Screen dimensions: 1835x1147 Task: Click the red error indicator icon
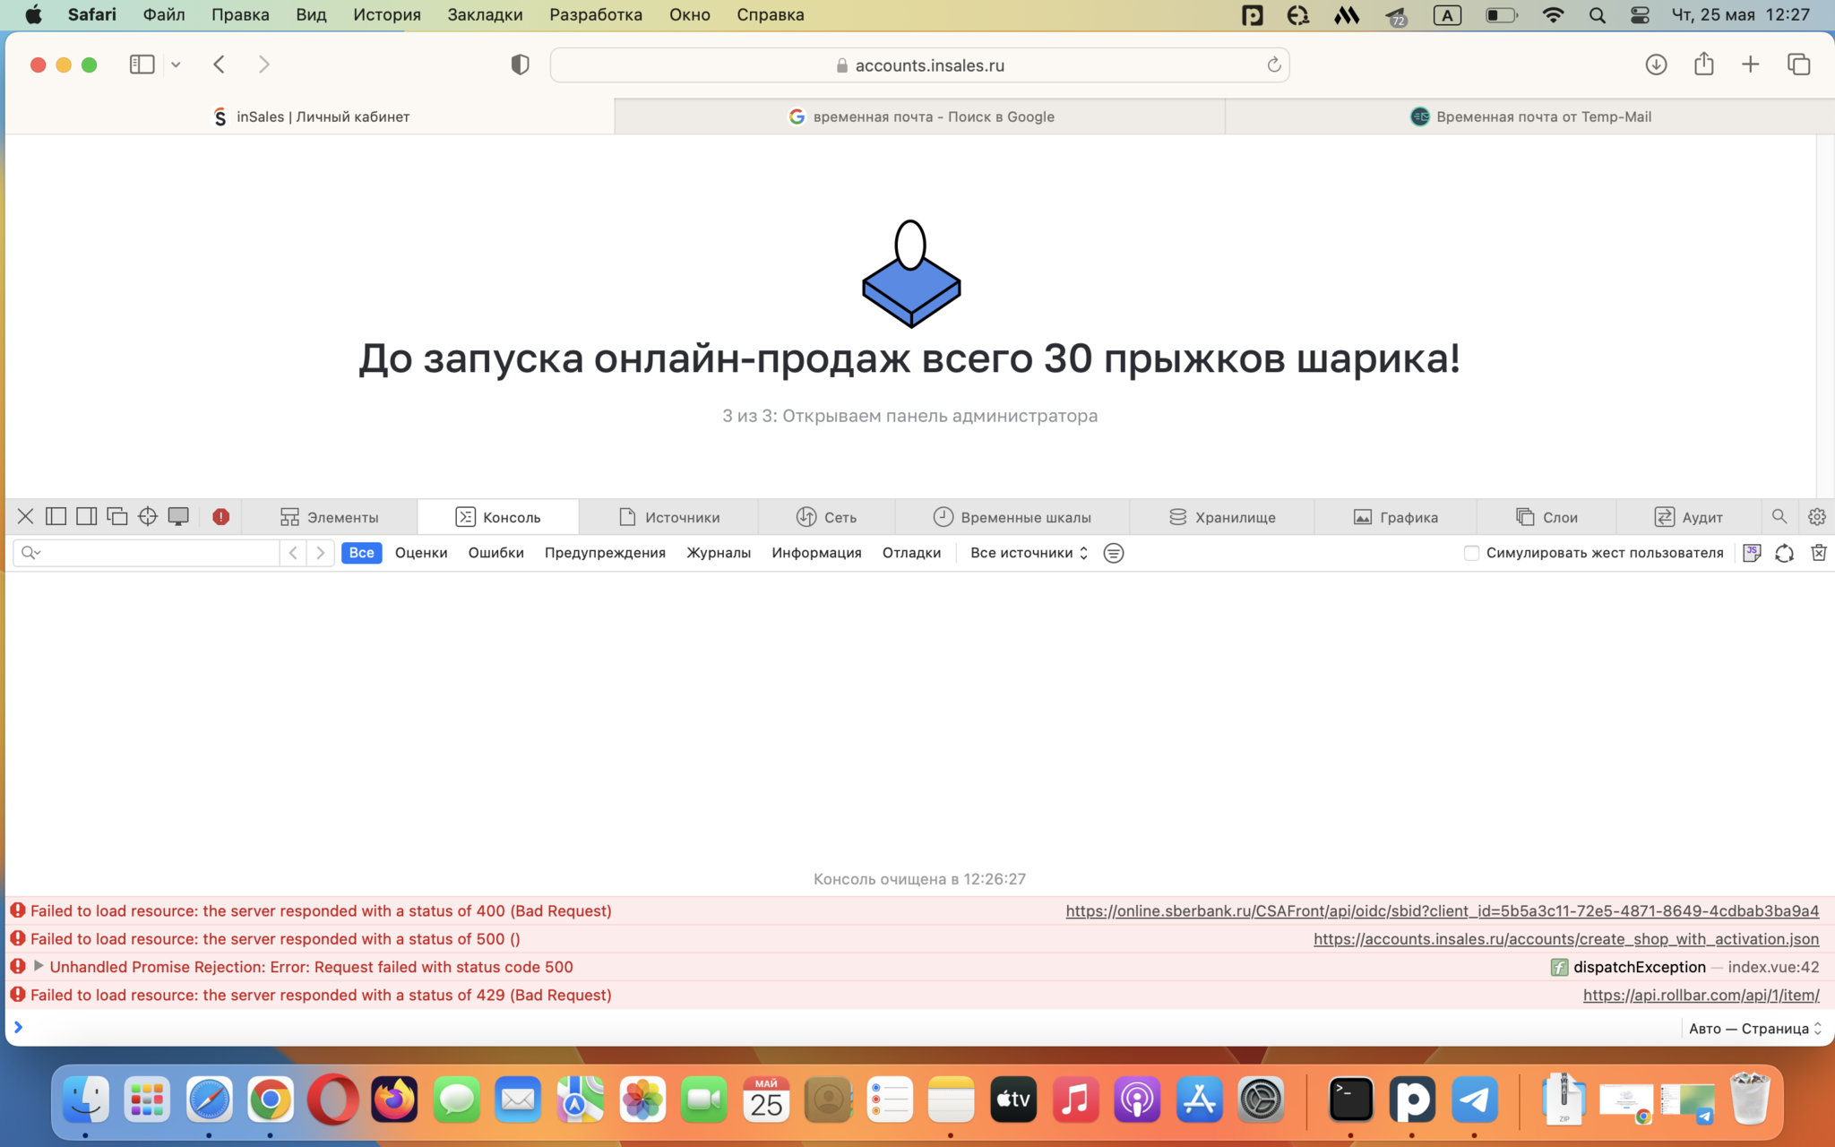220,516
